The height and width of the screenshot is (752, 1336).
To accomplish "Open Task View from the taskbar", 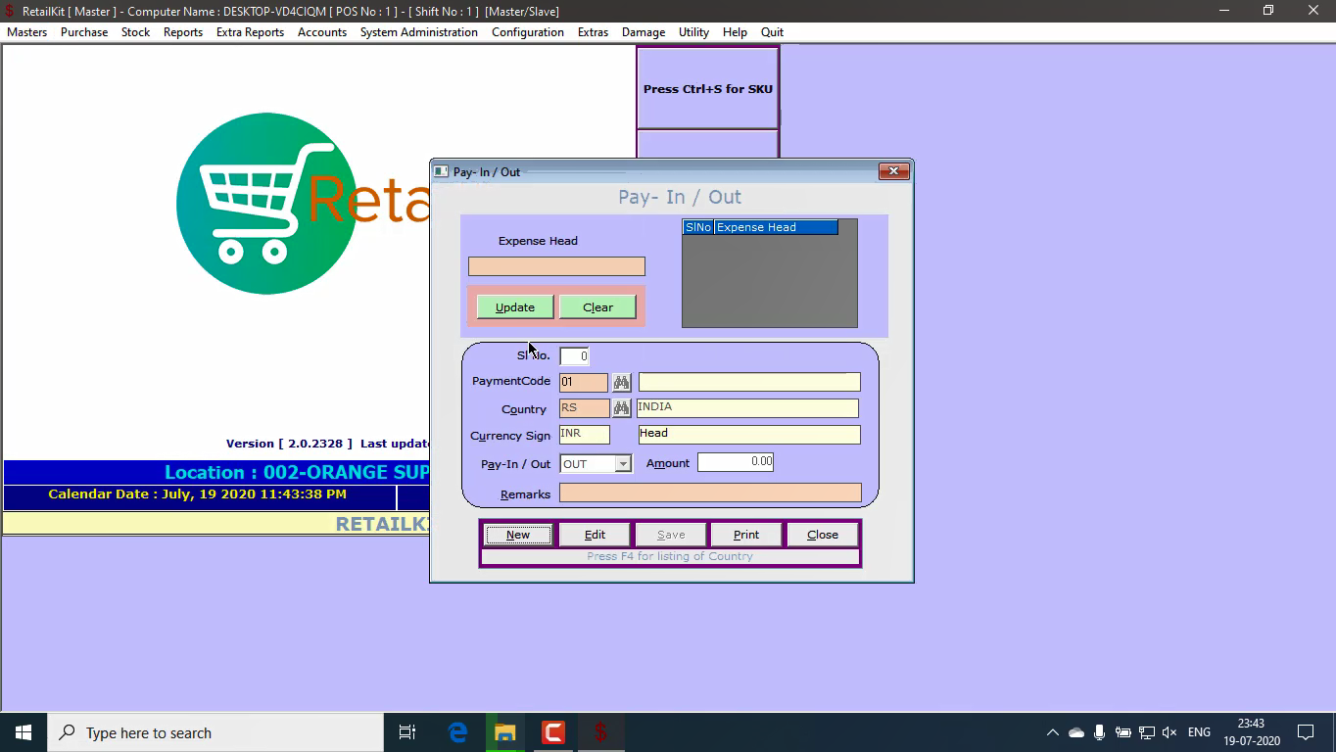I will pos(407,732).
